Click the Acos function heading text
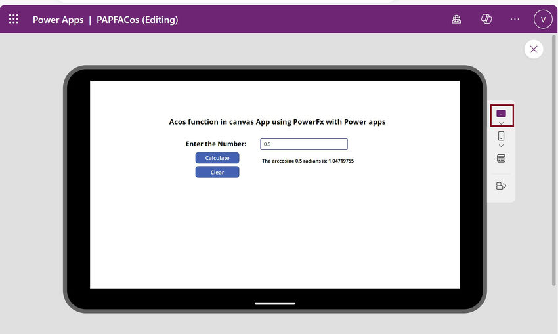The width and height of the screenshot is (558, 334). (277, 122)
